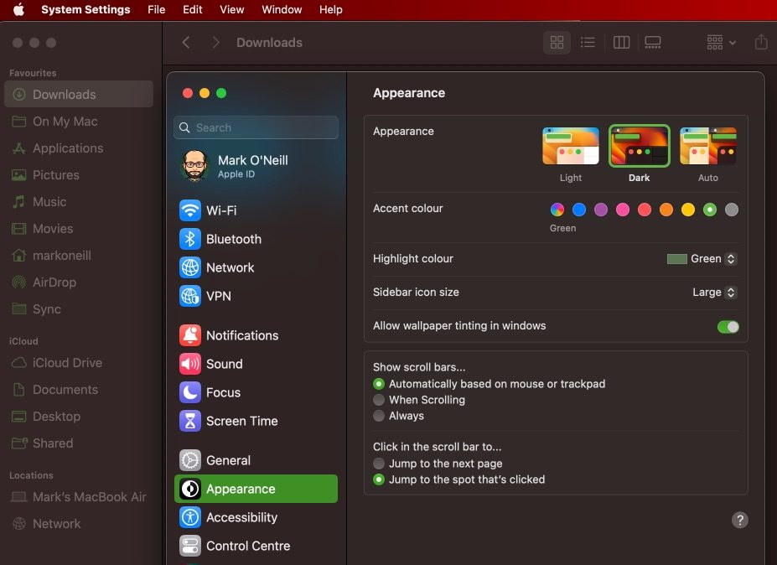
Task: Select When Scrolling scroll bar option
Action: pyautogui.click(x=379, y=400)
